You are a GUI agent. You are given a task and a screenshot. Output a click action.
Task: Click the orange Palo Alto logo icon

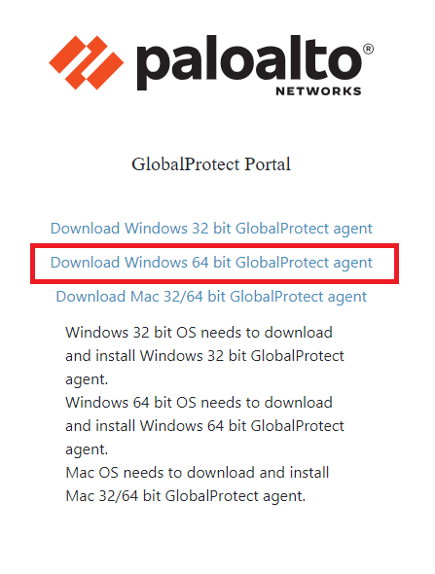(87, 62)
